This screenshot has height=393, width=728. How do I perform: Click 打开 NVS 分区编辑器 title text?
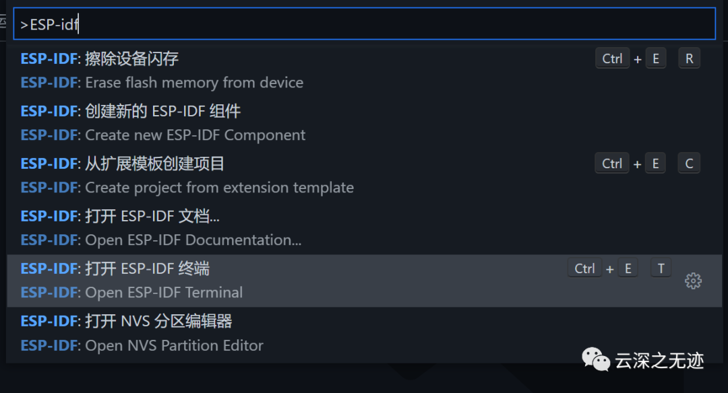click(x=159, y=321)
